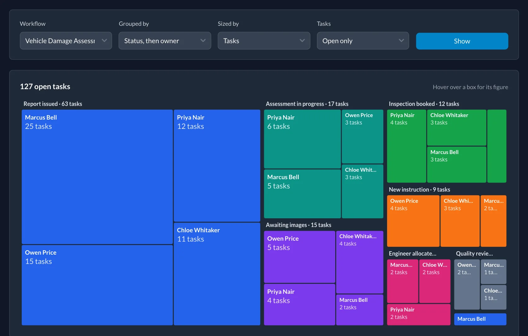Open the Open only tasks filter
Image resolution: width=528 pixels, height=336 pixels.
(363, 41)
